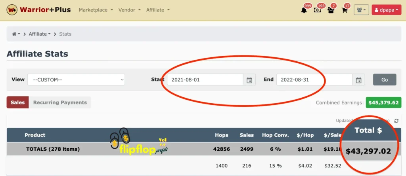Open the money payments icon with 193 badge
The image size is (406, 176).
tap(318, 10)
